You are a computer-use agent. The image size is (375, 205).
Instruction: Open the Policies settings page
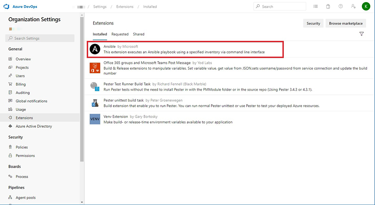22,147
